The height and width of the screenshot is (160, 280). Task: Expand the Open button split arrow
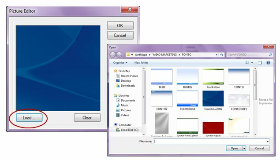point(244,148)
